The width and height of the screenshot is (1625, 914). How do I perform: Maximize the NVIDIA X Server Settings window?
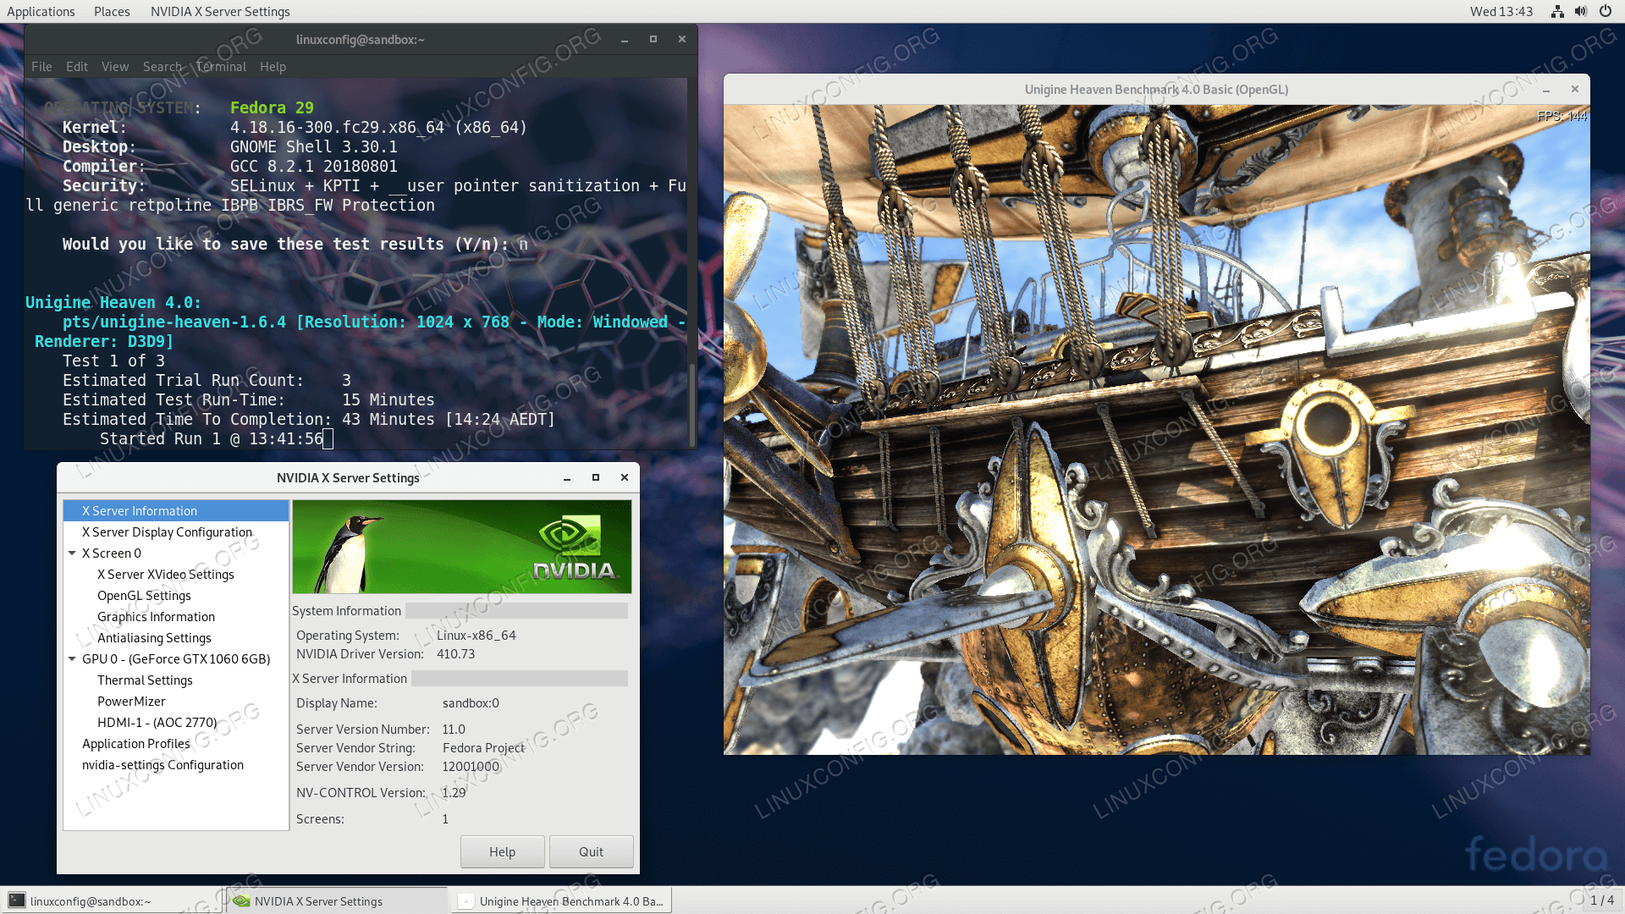point(596,477)
